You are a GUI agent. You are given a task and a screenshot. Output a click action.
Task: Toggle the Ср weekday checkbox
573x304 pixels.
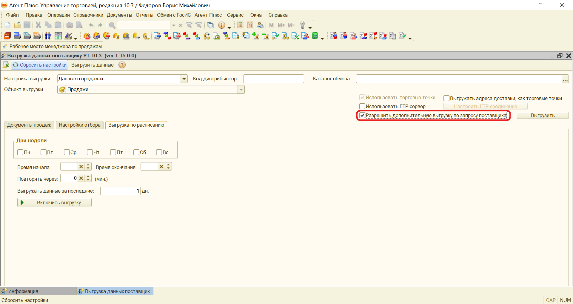coord(67,152)
